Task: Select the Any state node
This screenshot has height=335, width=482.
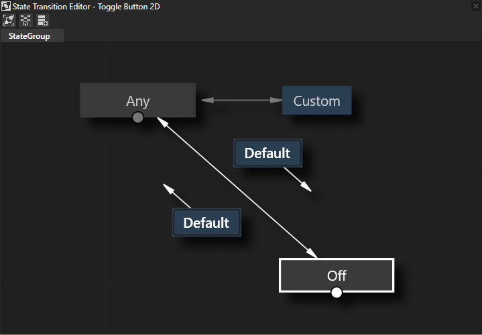Action: point(137,100)
